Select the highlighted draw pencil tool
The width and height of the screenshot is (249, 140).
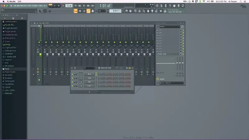88,11
